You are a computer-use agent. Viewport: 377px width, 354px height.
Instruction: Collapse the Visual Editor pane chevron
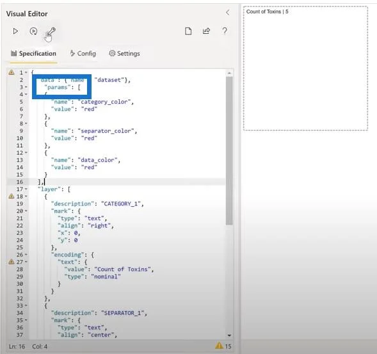(x=227, y=13)
